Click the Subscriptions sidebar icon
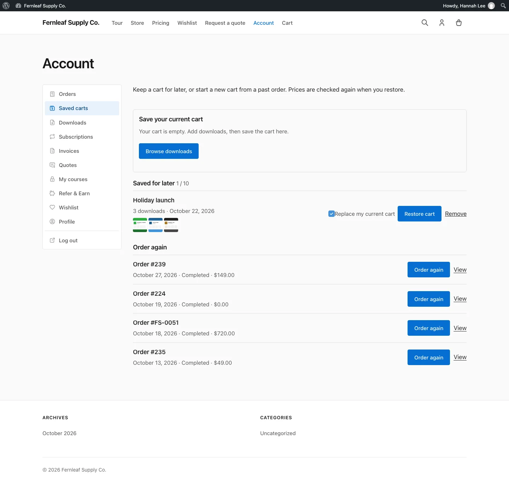 (x=52, y=137)
